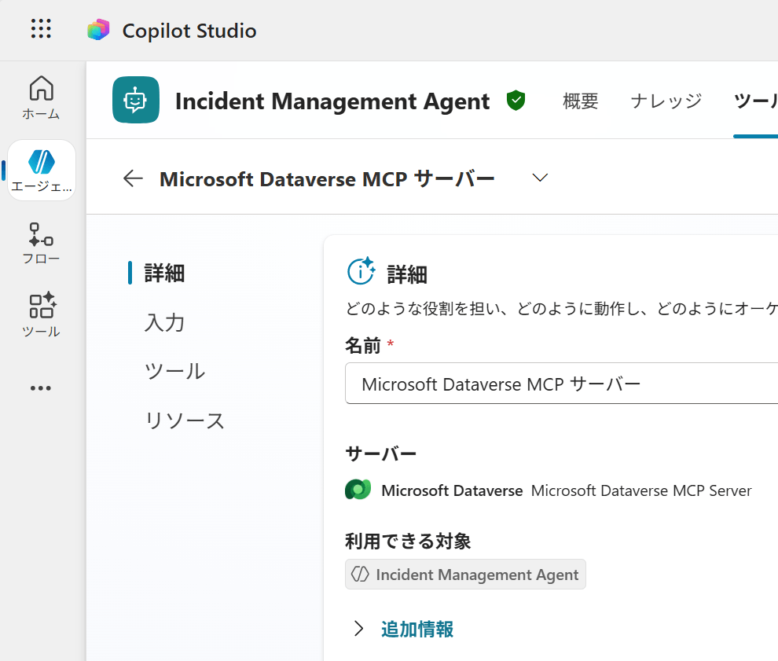
Task: Click the back arrow beside Microsoft Dataverse MCP サーバー
Action: [133, 178]
